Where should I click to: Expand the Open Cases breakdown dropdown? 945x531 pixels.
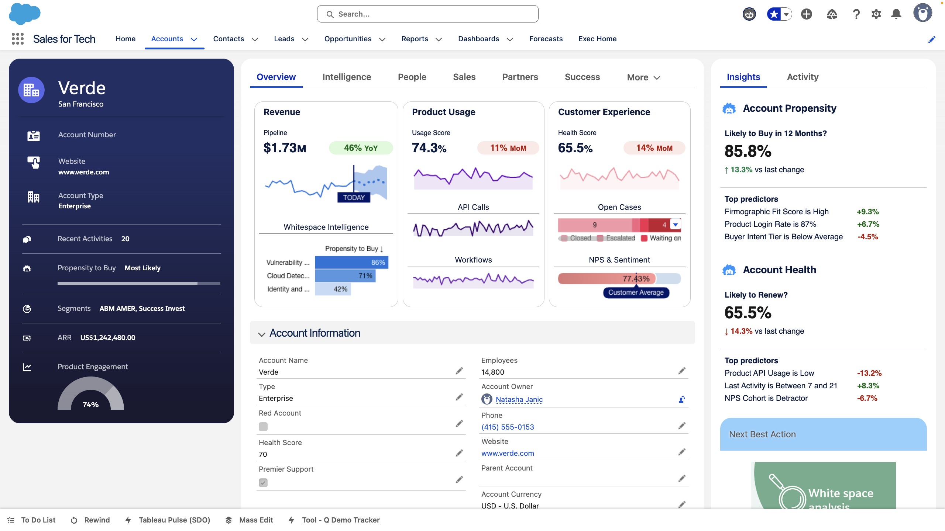tap(676, 224)
